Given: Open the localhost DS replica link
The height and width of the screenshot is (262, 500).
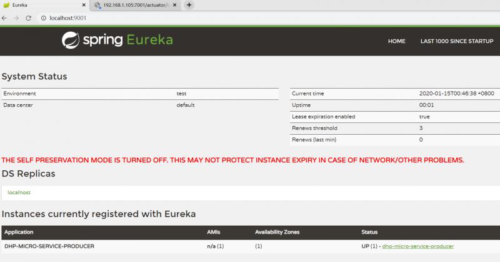Looking at the screenshot, I should tap(19, 192).
